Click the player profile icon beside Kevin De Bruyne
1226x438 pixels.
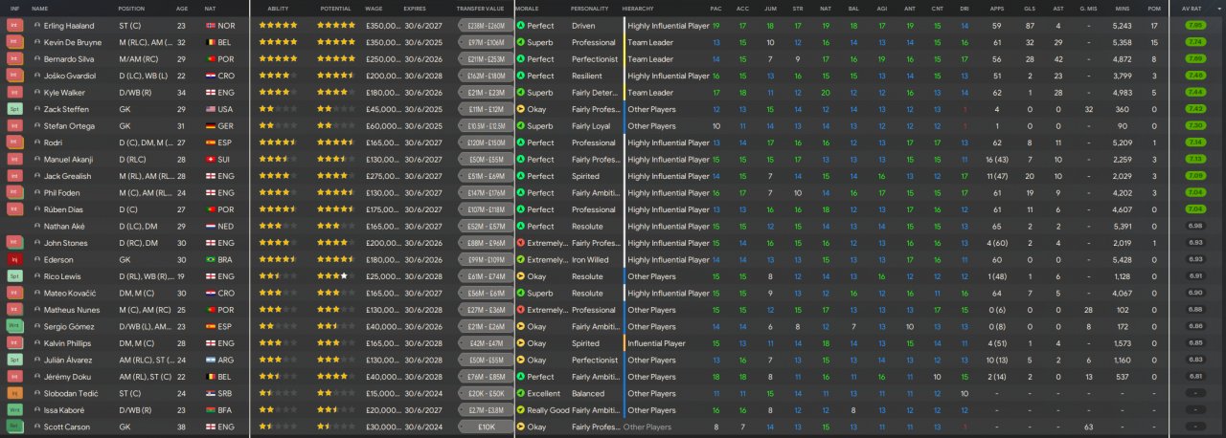coord(36,42)
